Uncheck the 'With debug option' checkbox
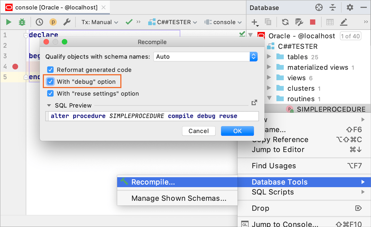The image size is (371, 227). (50, 82)
